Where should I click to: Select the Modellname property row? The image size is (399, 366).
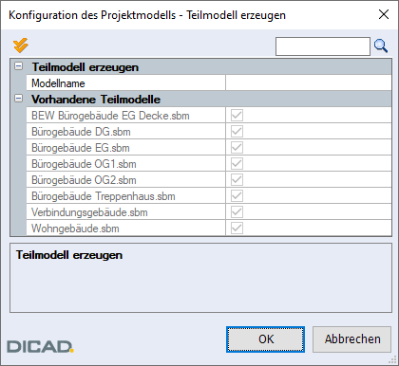[x=209, y=83]
